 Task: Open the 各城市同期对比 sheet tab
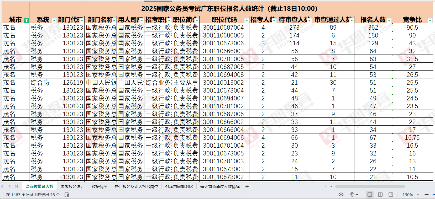pos(179,187)
